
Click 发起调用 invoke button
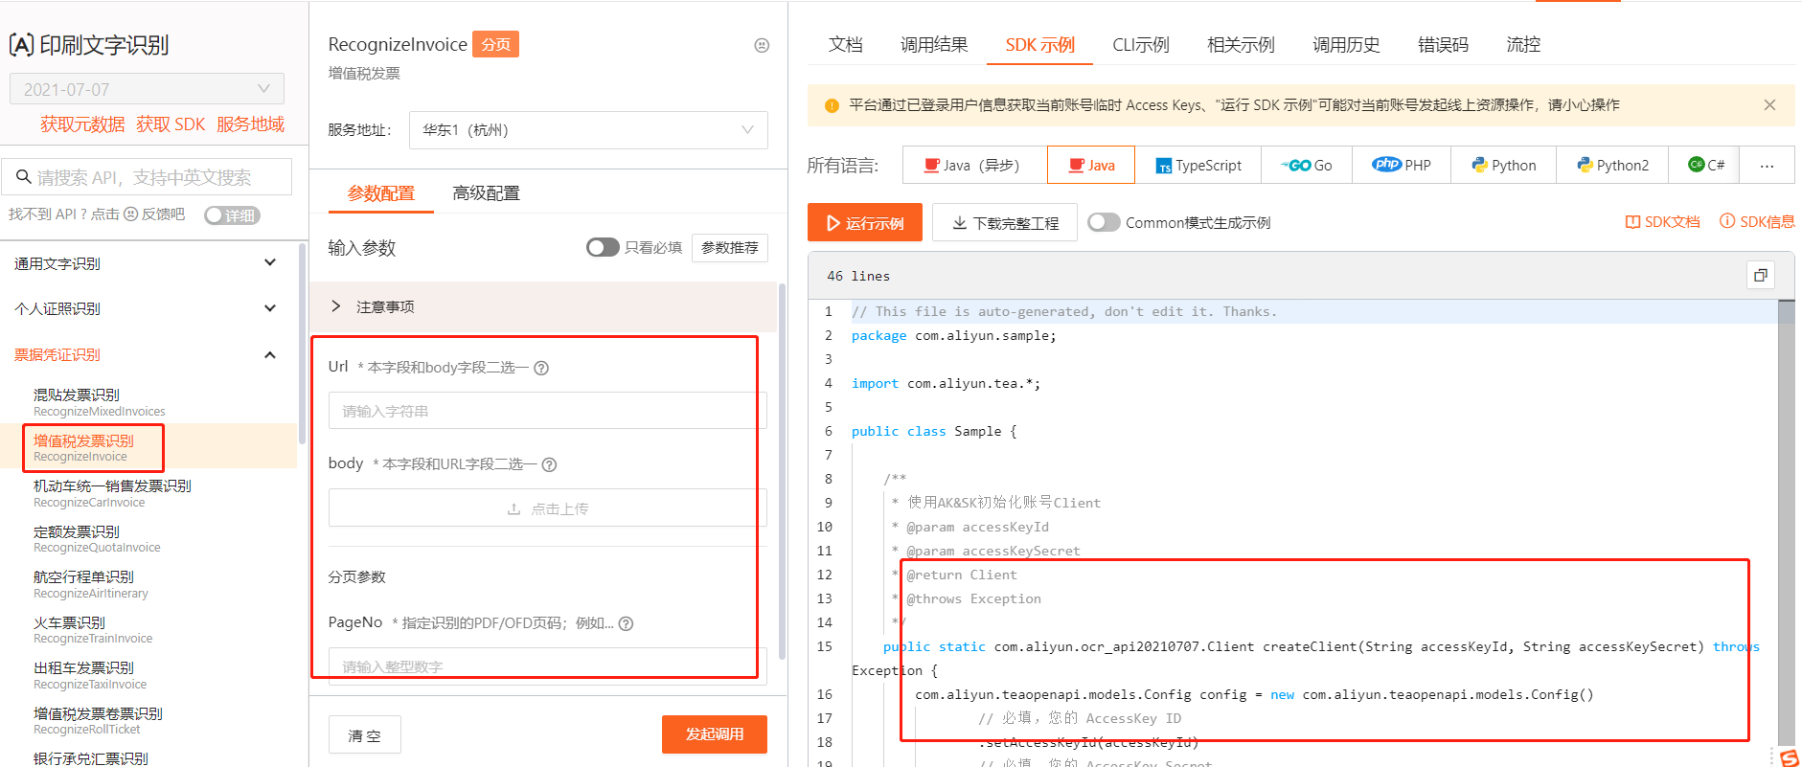pos(715,734)
